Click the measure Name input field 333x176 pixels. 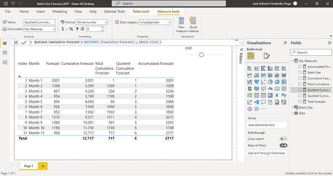(x=40, y=22)
